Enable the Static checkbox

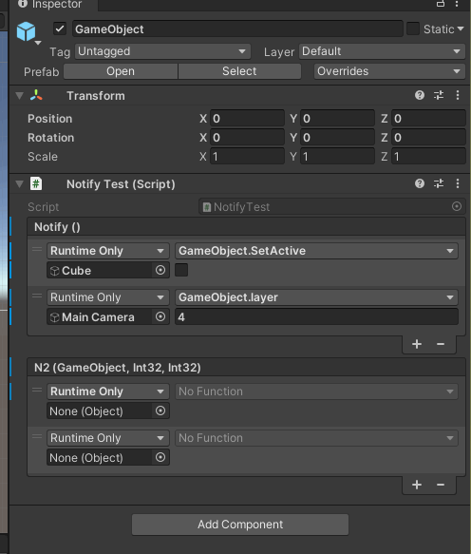[413, 29]
